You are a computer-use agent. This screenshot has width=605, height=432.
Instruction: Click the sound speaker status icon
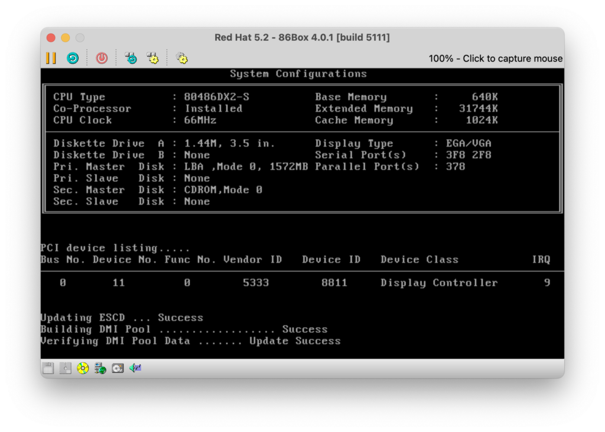tap(135, 368)
